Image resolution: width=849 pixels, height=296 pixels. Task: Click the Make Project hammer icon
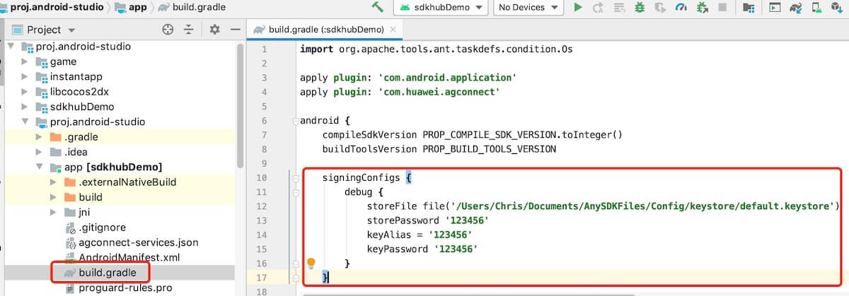click(378, 7)
